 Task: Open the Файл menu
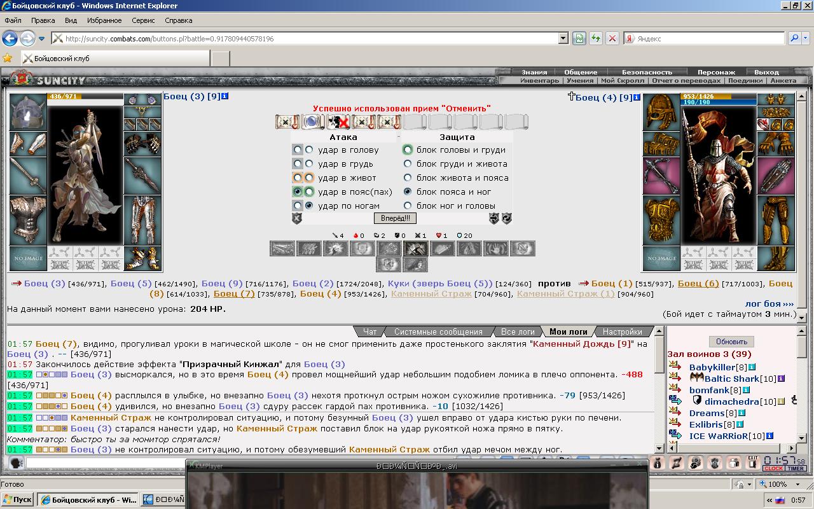click(13, 20)
